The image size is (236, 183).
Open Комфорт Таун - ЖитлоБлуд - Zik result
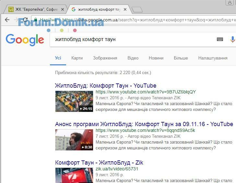coord(99,163)
